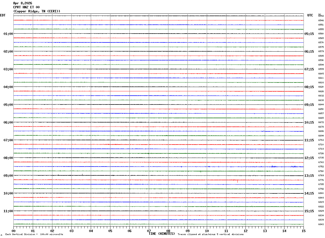Screen dimensions: 325x238
Task: Click the '03' minute axis label
Action: coord(71,231)
